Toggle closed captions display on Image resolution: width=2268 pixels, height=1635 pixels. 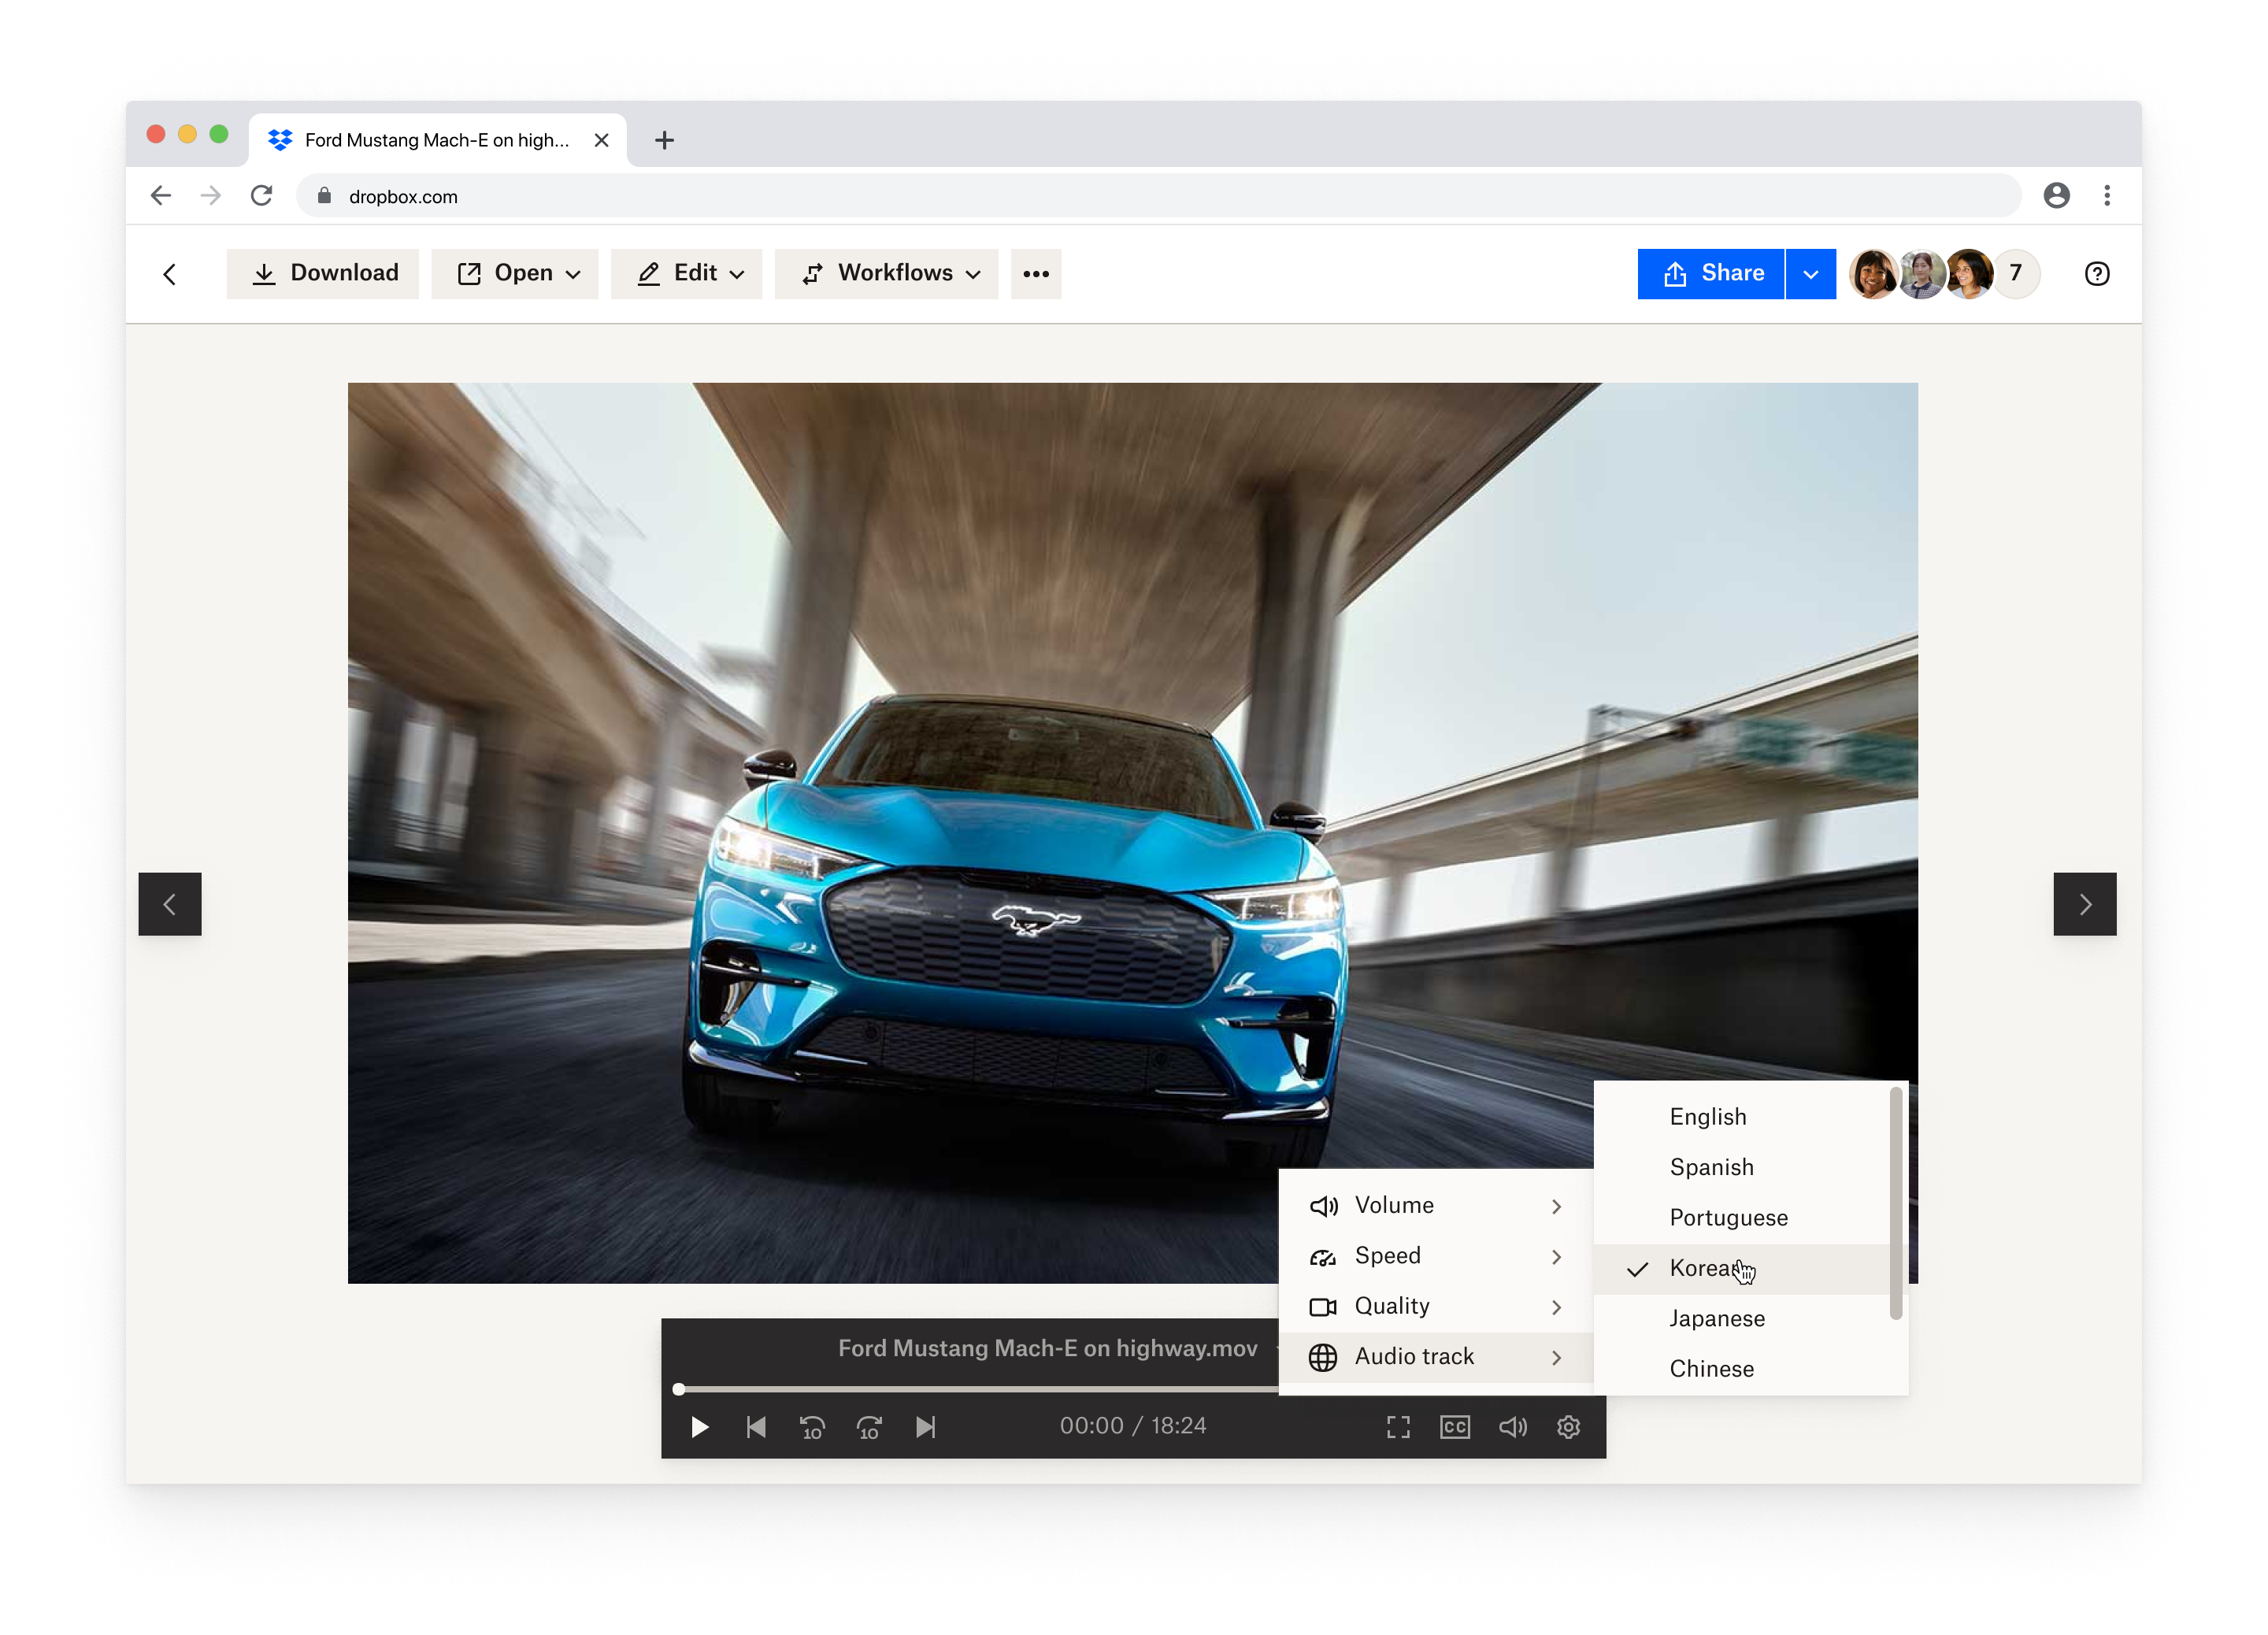(1455, 1427)
